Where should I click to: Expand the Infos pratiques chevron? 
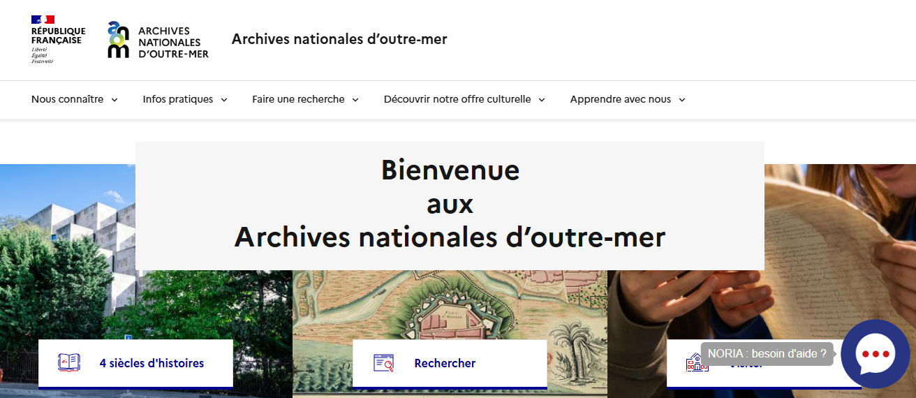pos(224,100)
